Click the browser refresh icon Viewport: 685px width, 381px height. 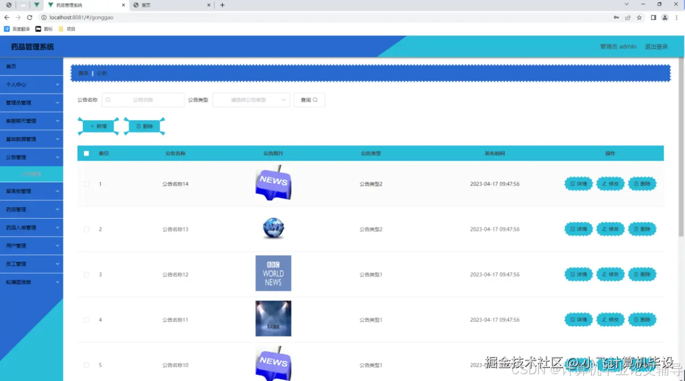[x=30, y=17]
